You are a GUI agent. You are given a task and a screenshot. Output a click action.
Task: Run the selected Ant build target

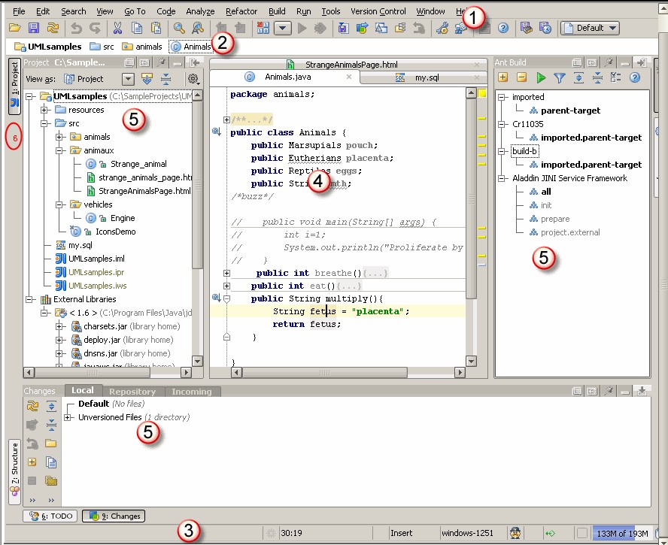(x=541, y=77)
